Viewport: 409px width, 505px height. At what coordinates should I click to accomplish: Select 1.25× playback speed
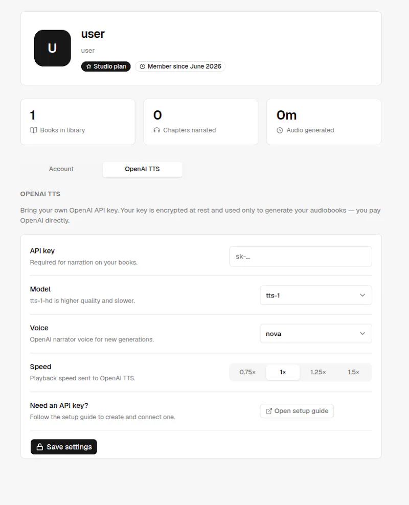[x=318, y=372]
